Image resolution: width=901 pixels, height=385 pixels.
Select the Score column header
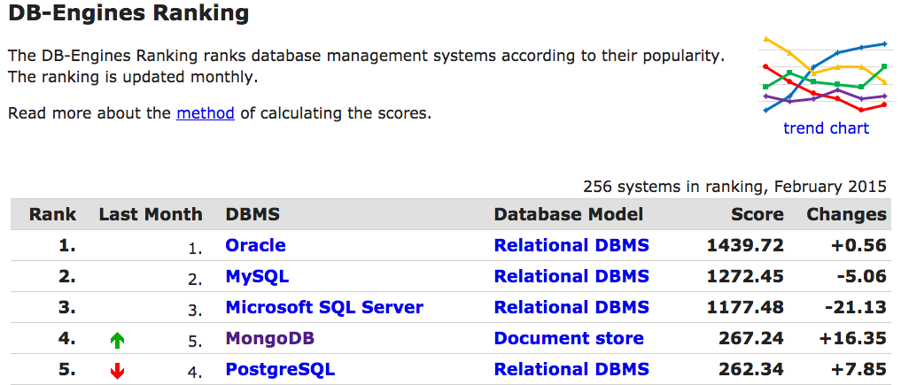[757, 214]
